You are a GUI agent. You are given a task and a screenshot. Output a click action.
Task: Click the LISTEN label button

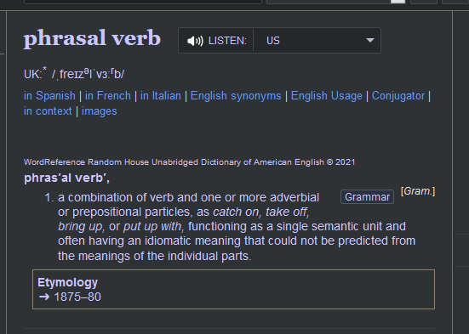[227, 41]
